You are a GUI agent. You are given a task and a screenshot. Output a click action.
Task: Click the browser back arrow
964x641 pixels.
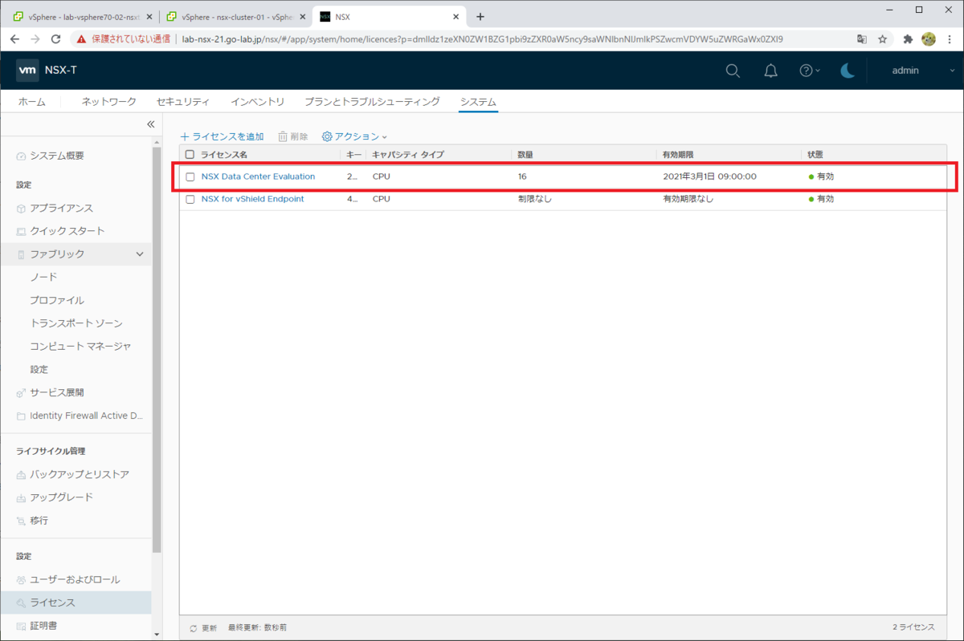pos(15,39)
